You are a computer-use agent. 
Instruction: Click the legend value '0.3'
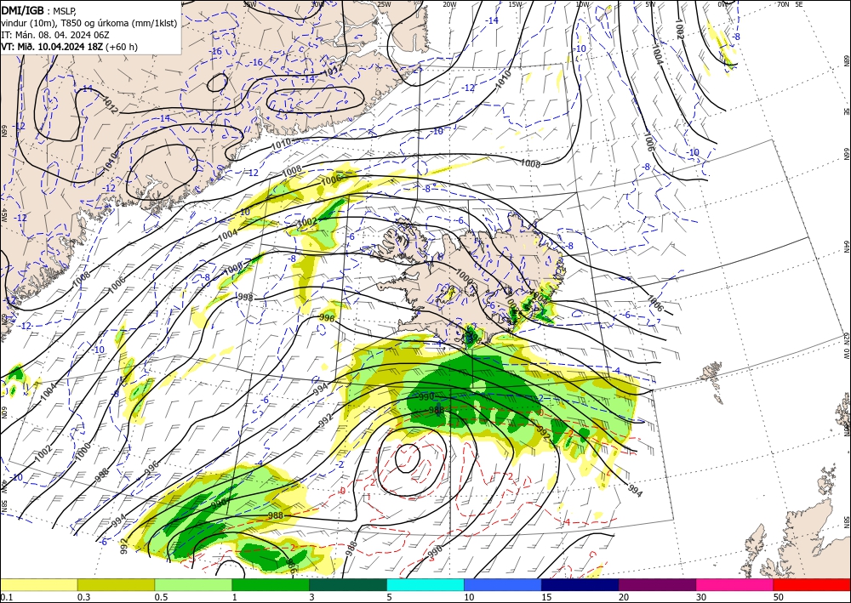pyautogui.click(x=83, y=597)
